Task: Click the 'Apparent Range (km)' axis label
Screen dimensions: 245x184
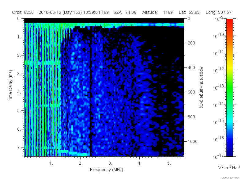Action: pos(202,87)
